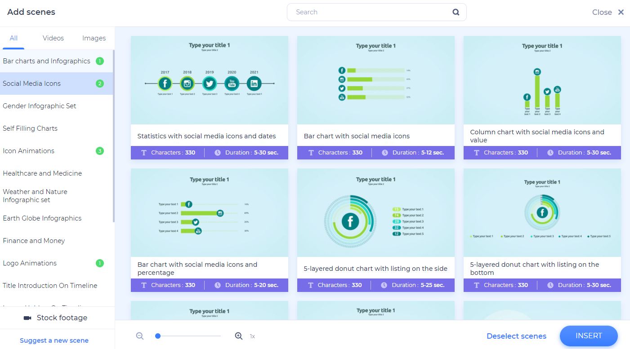
Task: Click the search magnifier icon
Action: point(456,12)
